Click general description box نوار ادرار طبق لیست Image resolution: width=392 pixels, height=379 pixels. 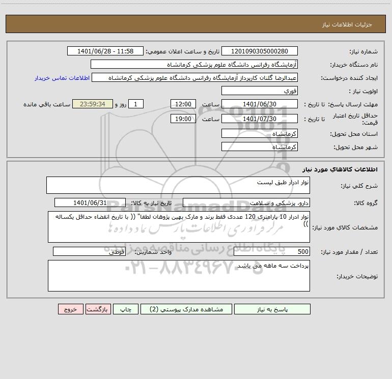pyautogui.click(x=178, y=185)
